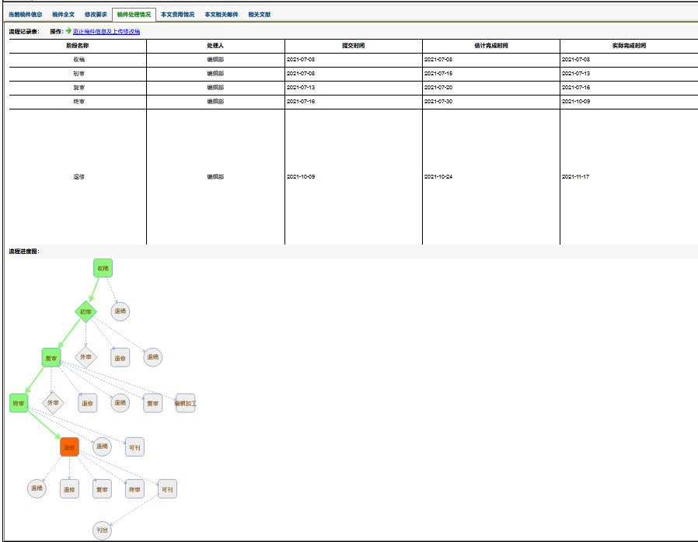Viewport: 698px width, 542px height.
Task: Select the green 收稿 node in flowchart
Action: [103, 269]
